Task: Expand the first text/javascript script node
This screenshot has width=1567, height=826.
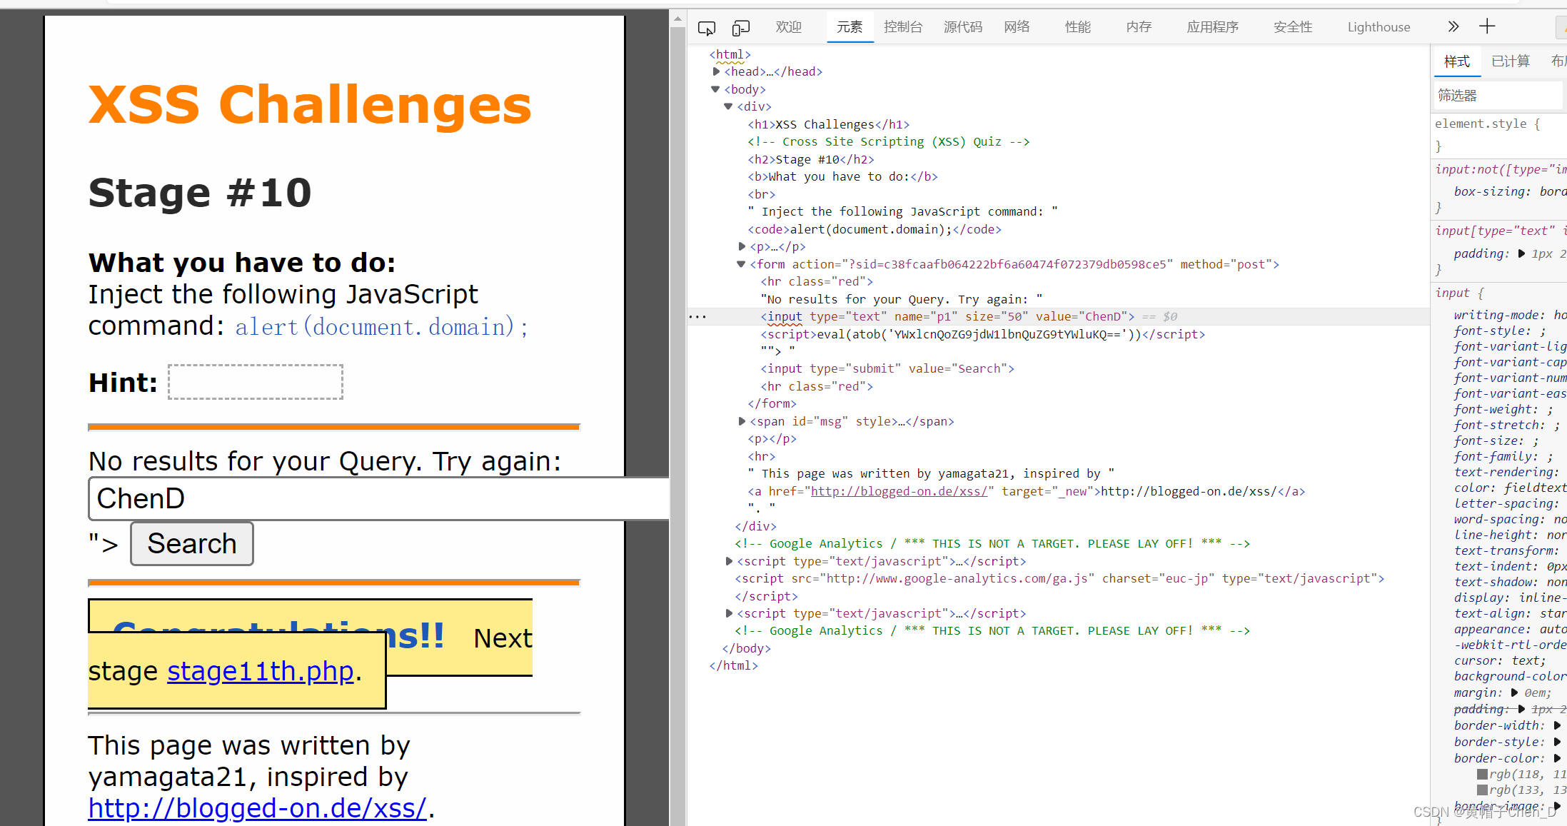Action: point(729,561)
